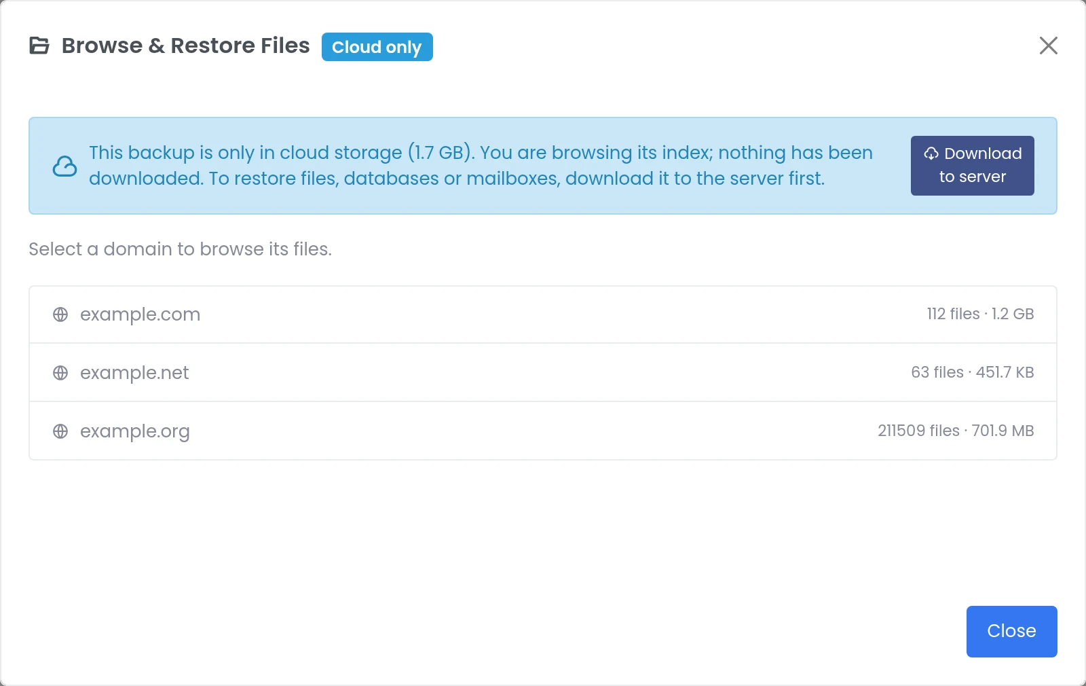Click the 63 files · 451.7 KB label

(972, 372)
